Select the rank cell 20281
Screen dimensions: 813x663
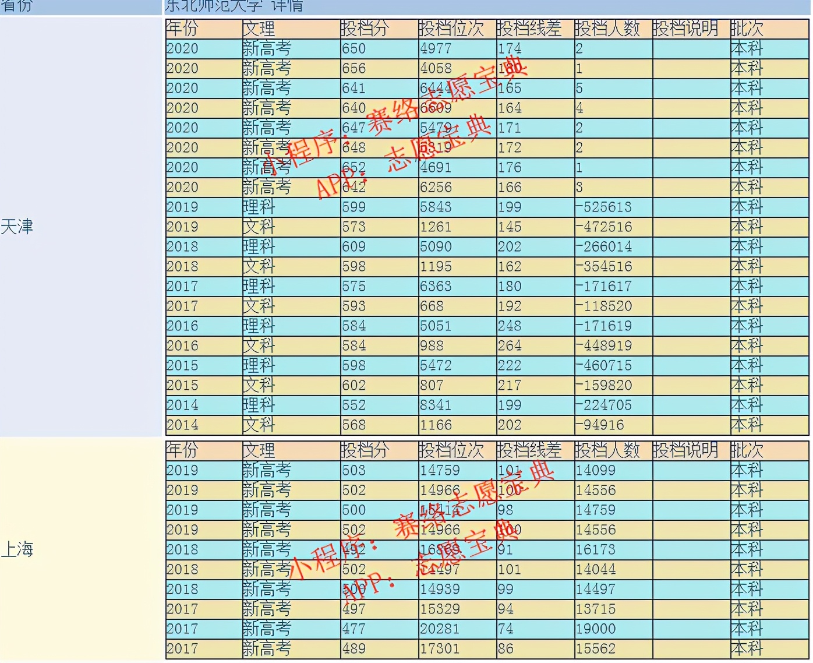pyautogui.click(x=457, y=629)
